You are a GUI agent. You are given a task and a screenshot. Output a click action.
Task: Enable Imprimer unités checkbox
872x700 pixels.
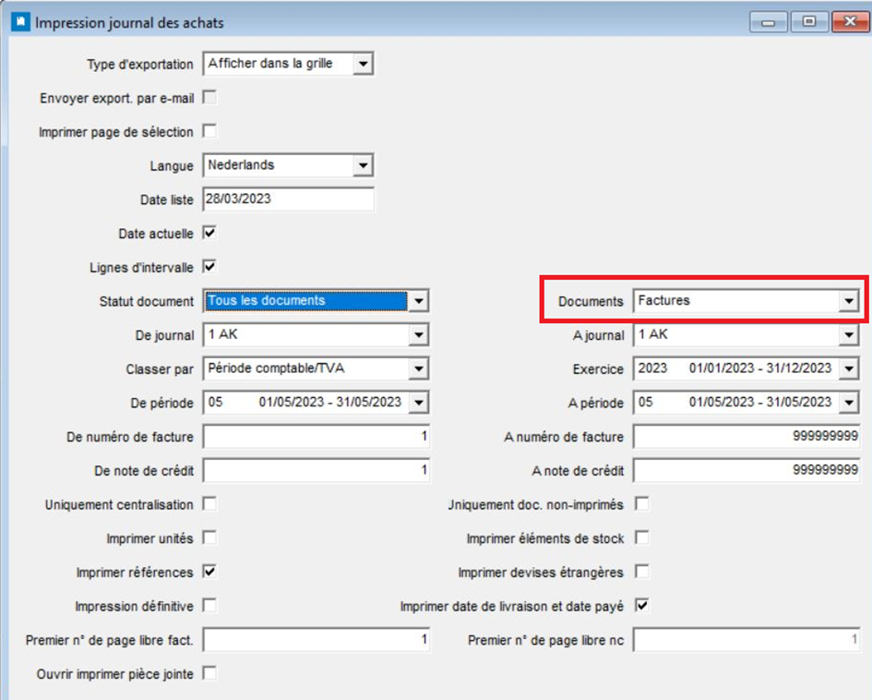209,538
